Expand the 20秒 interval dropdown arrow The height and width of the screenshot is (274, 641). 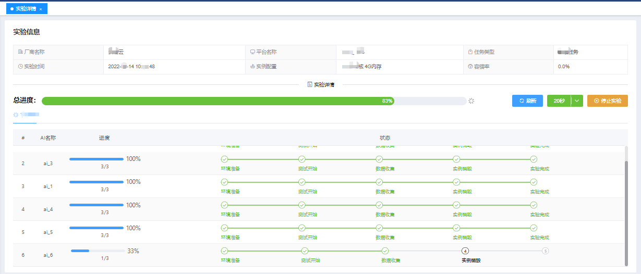click(577, 101)
